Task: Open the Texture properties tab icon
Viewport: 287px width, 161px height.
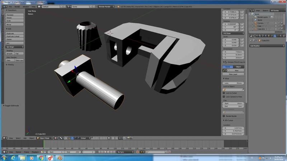Action: tap(283, 36)
